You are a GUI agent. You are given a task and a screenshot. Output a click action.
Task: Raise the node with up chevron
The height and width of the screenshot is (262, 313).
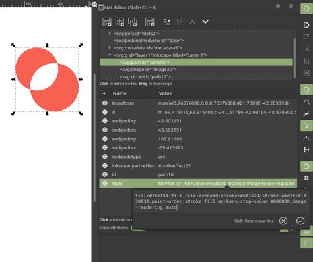pyautogui.click(x=192, y=22)
